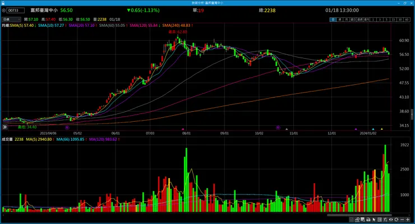Click the magenta triangle marker near 08/01
415x224 pixels.
183,129
